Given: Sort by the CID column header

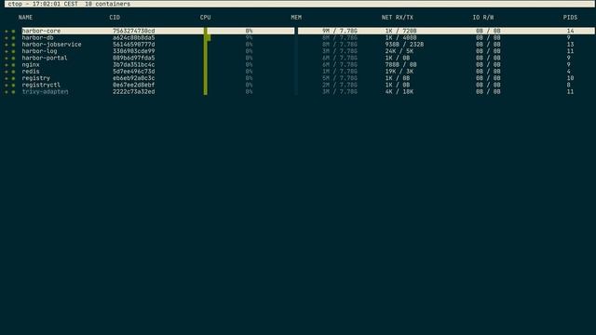Looking at the screenshot, I should 115,18.
